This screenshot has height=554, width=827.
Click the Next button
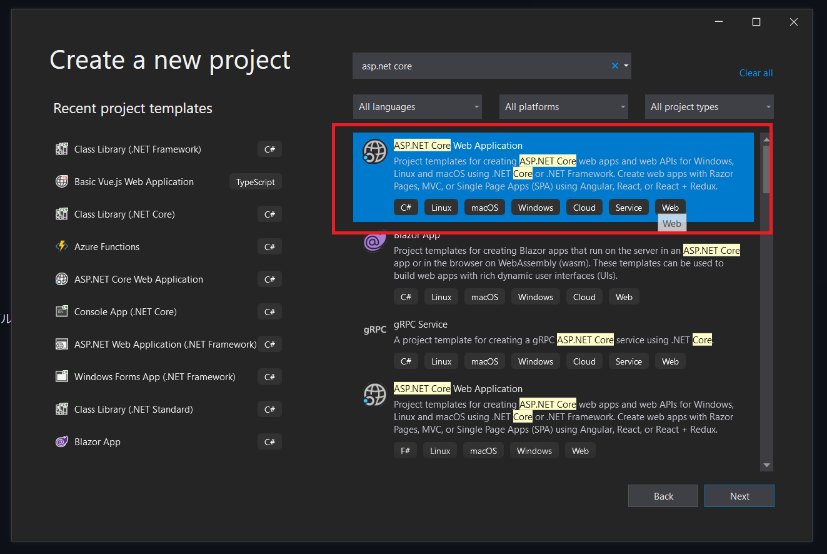coord(739,496)
